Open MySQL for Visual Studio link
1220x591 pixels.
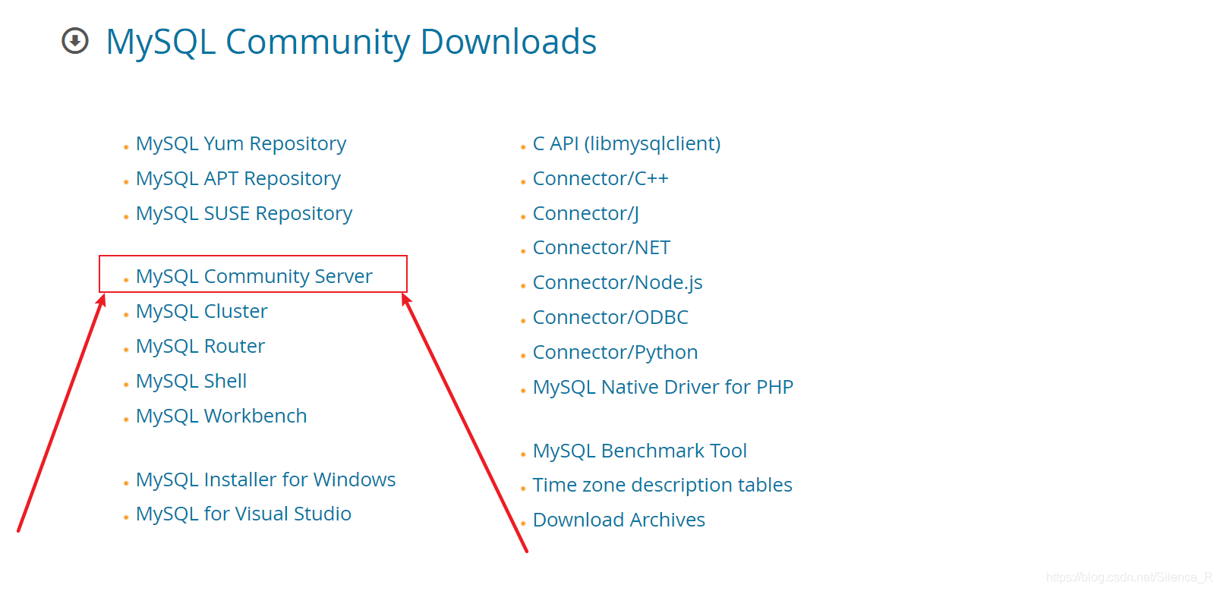click(244, 514)
